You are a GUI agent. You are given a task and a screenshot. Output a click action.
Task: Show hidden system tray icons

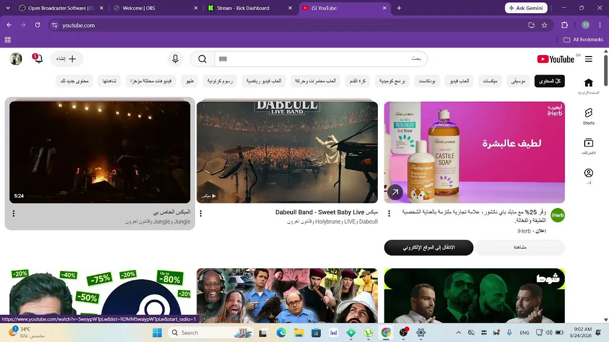point(458,332)
